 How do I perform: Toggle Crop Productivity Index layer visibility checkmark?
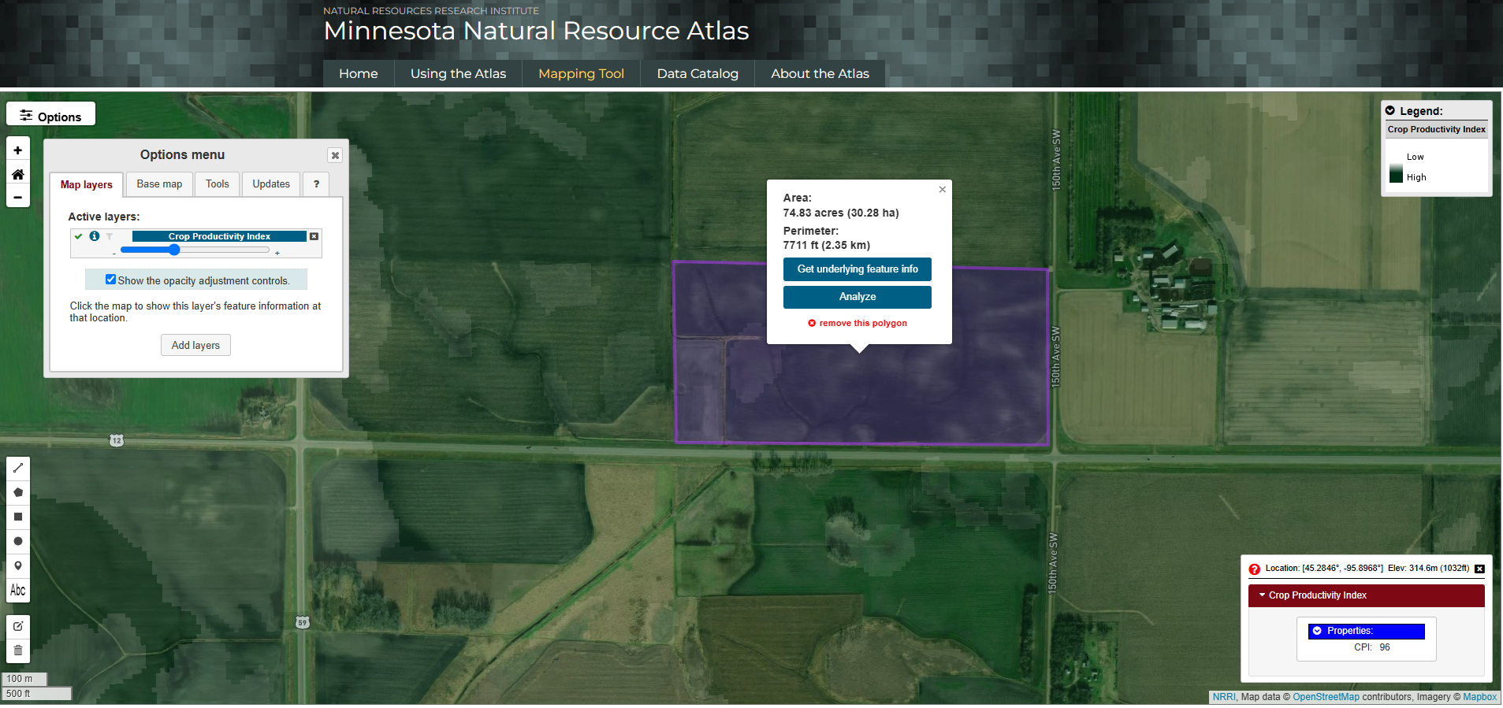(79, 236)
